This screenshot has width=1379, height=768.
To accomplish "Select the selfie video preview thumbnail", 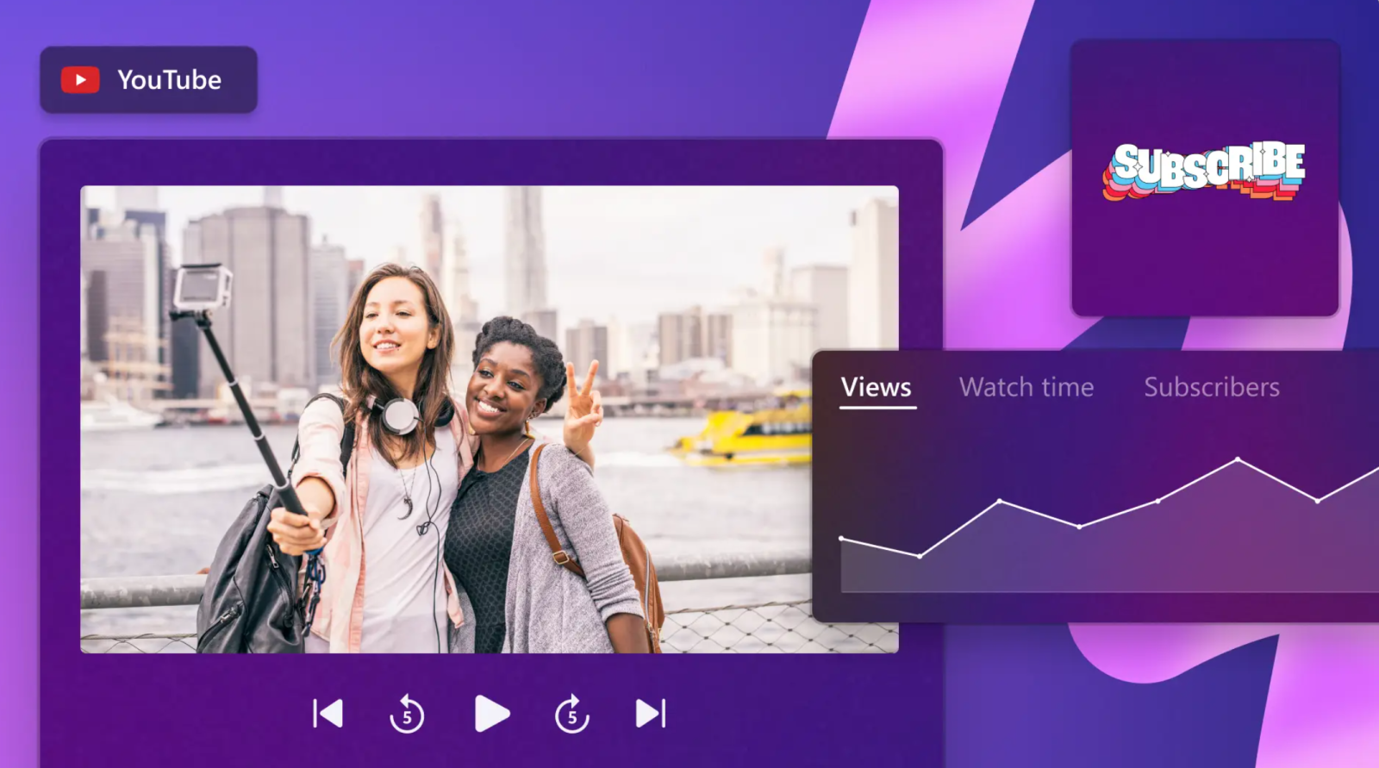I will (490, 419).
